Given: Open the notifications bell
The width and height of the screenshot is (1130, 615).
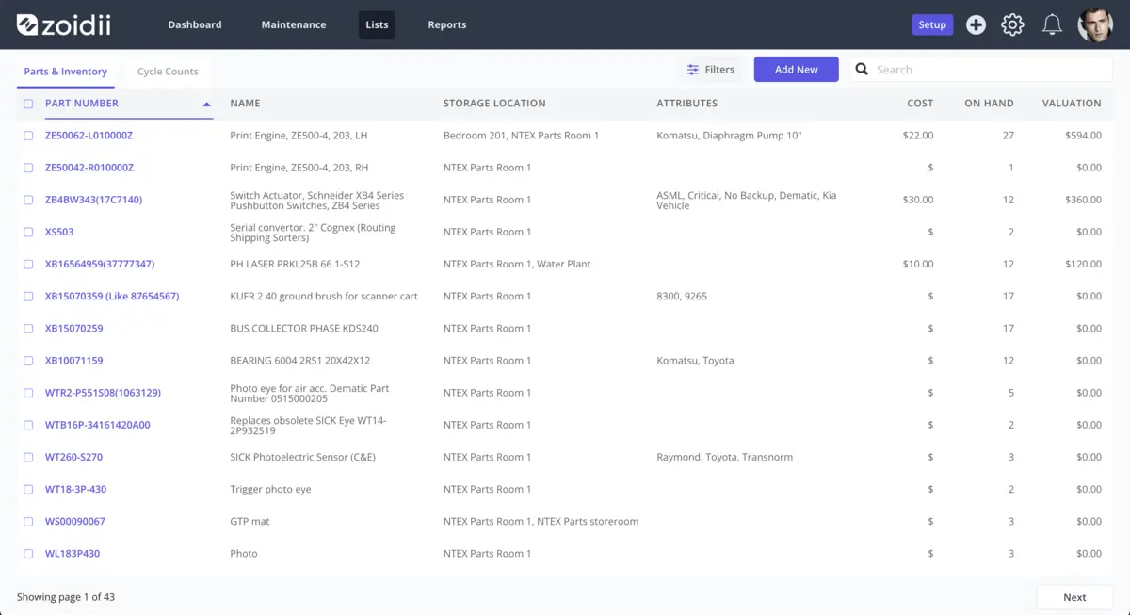Looking at the screenshot, I should pyautogui.click(x=1052, y=25).
